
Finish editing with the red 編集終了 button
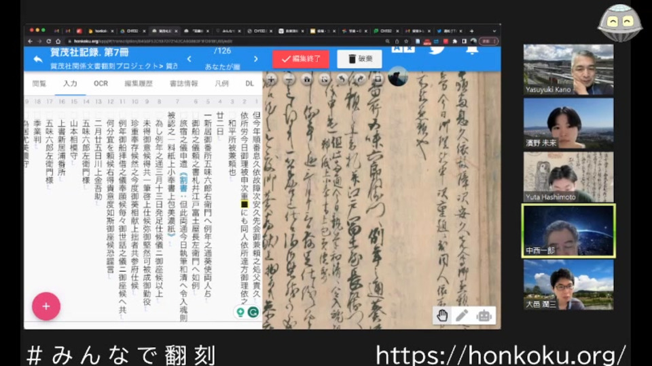tap(301, 59)
